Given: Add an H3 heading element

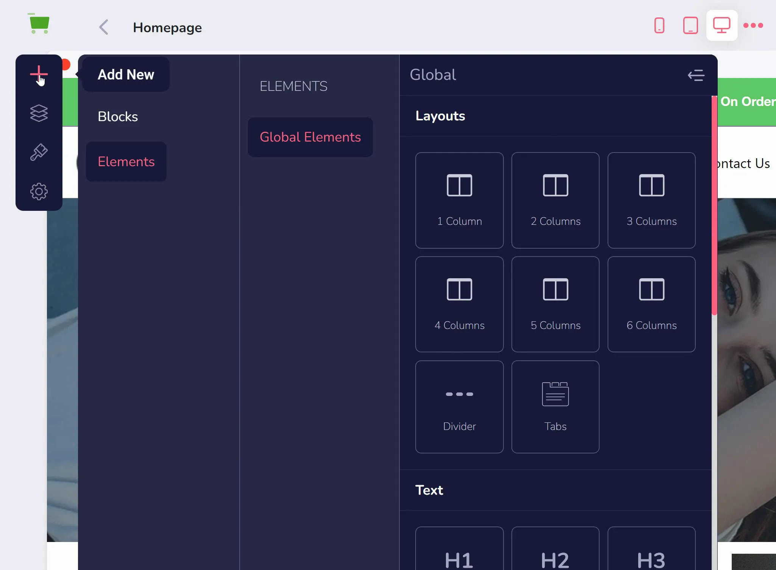Looking at the screenshot, I should 651,549.
